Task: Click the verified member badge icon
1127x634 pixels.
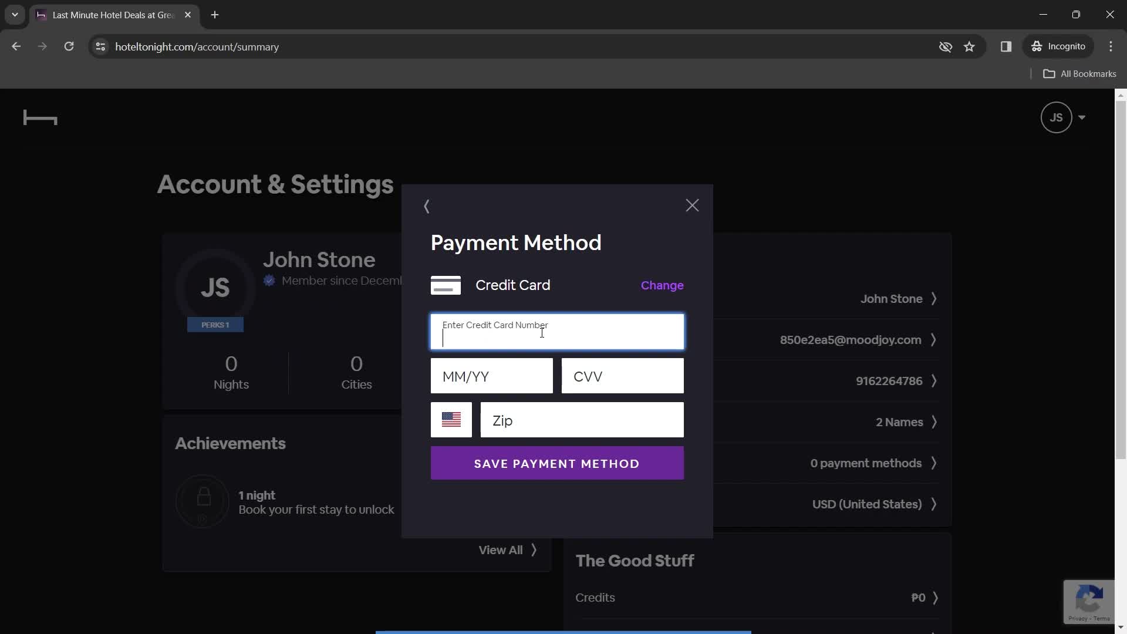Action: click(x=270, y=280)
